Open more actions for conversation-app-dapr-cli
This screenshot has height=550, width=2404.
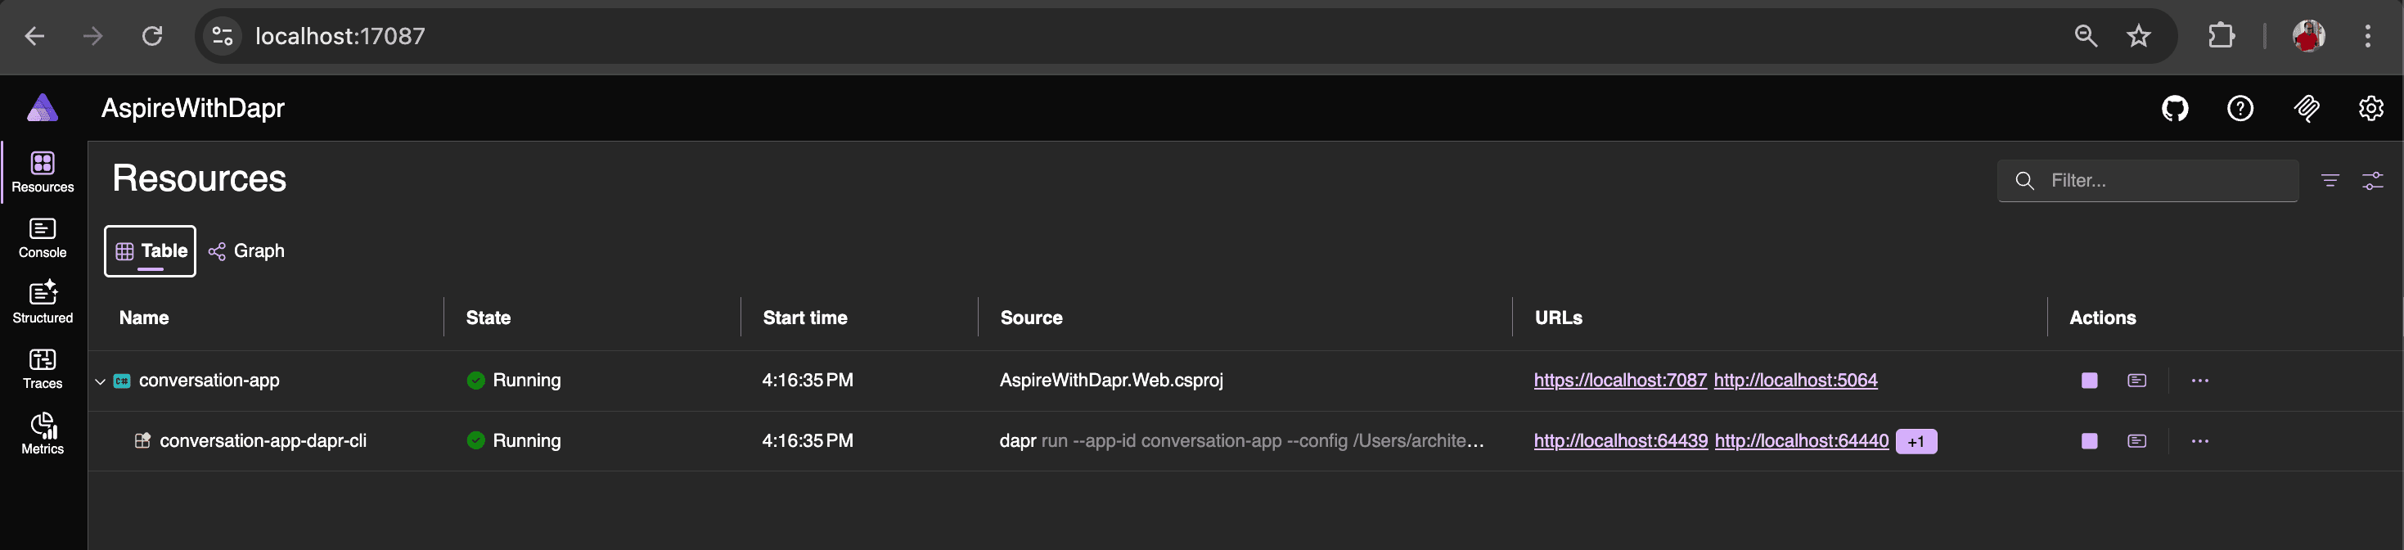(2199, 441)
